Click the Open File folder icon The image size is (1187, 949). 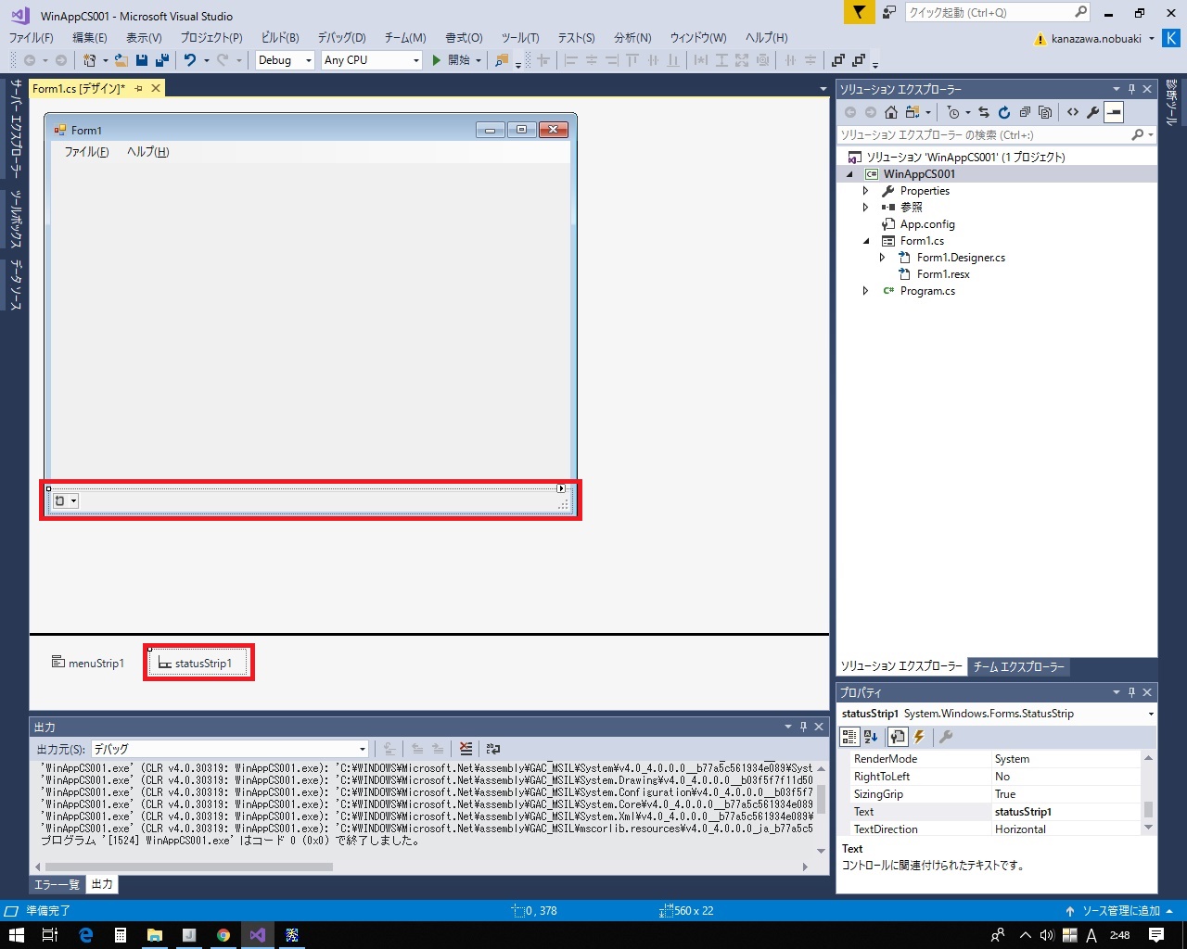(121, 60)
